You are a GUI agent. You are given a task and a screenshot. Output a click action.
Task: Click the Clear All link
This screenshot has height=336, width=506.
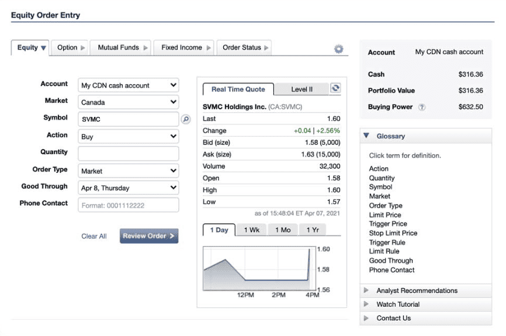[94, 237]
